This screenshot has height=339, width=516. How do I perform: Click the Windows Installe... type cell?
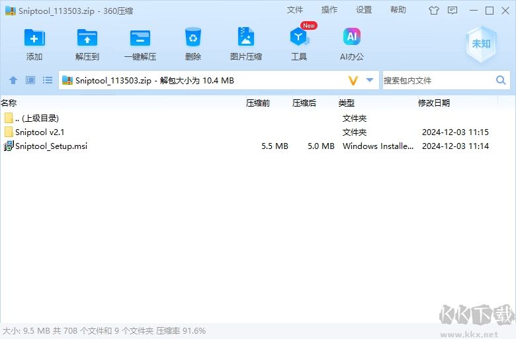378,146
